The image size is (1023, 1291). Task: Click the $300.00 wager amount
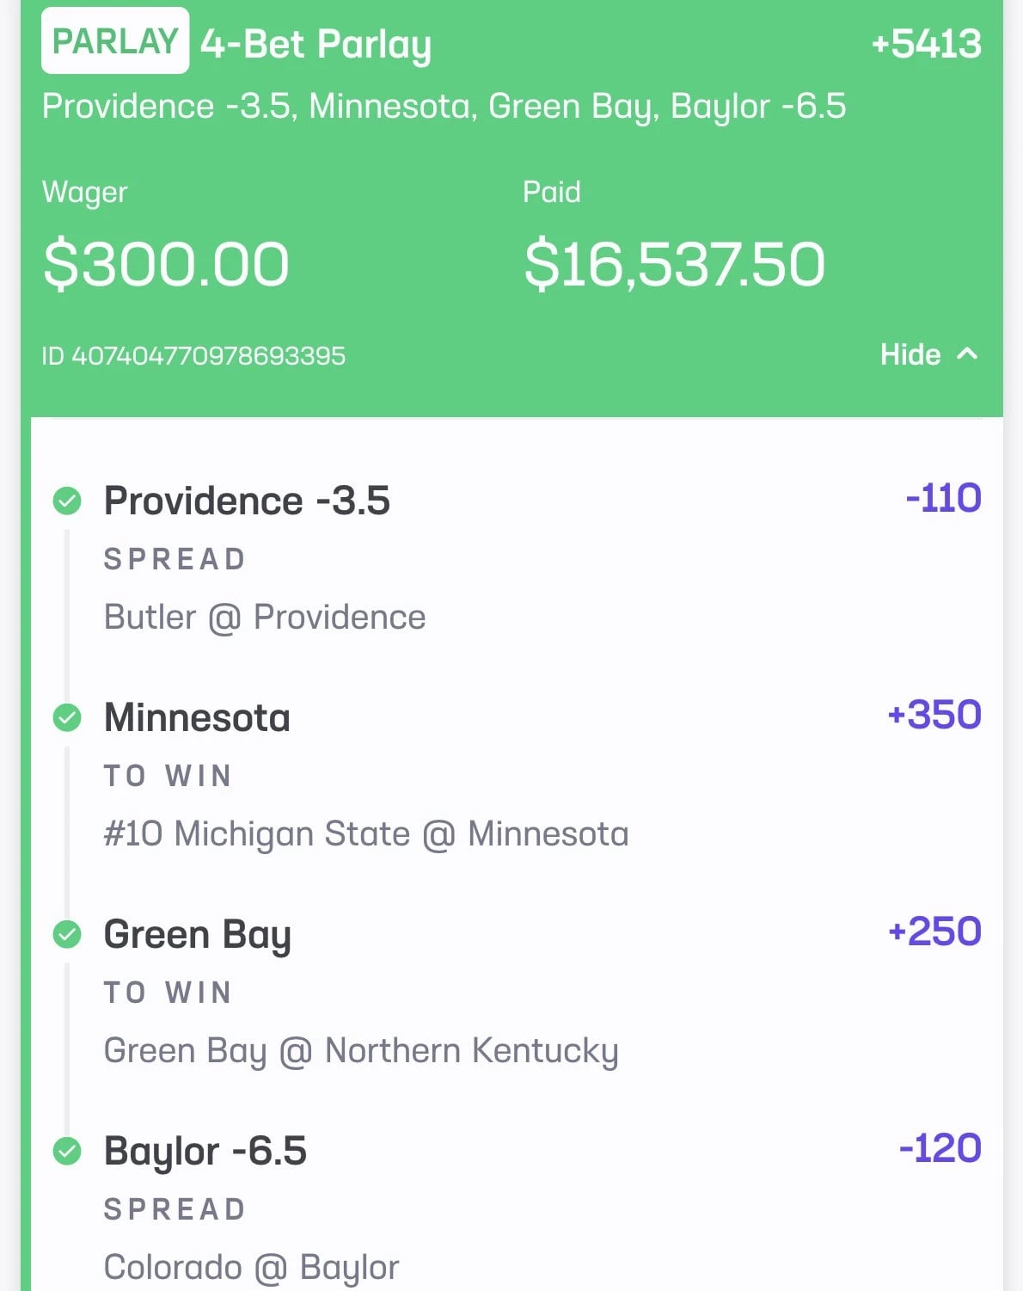coord(166,264)
